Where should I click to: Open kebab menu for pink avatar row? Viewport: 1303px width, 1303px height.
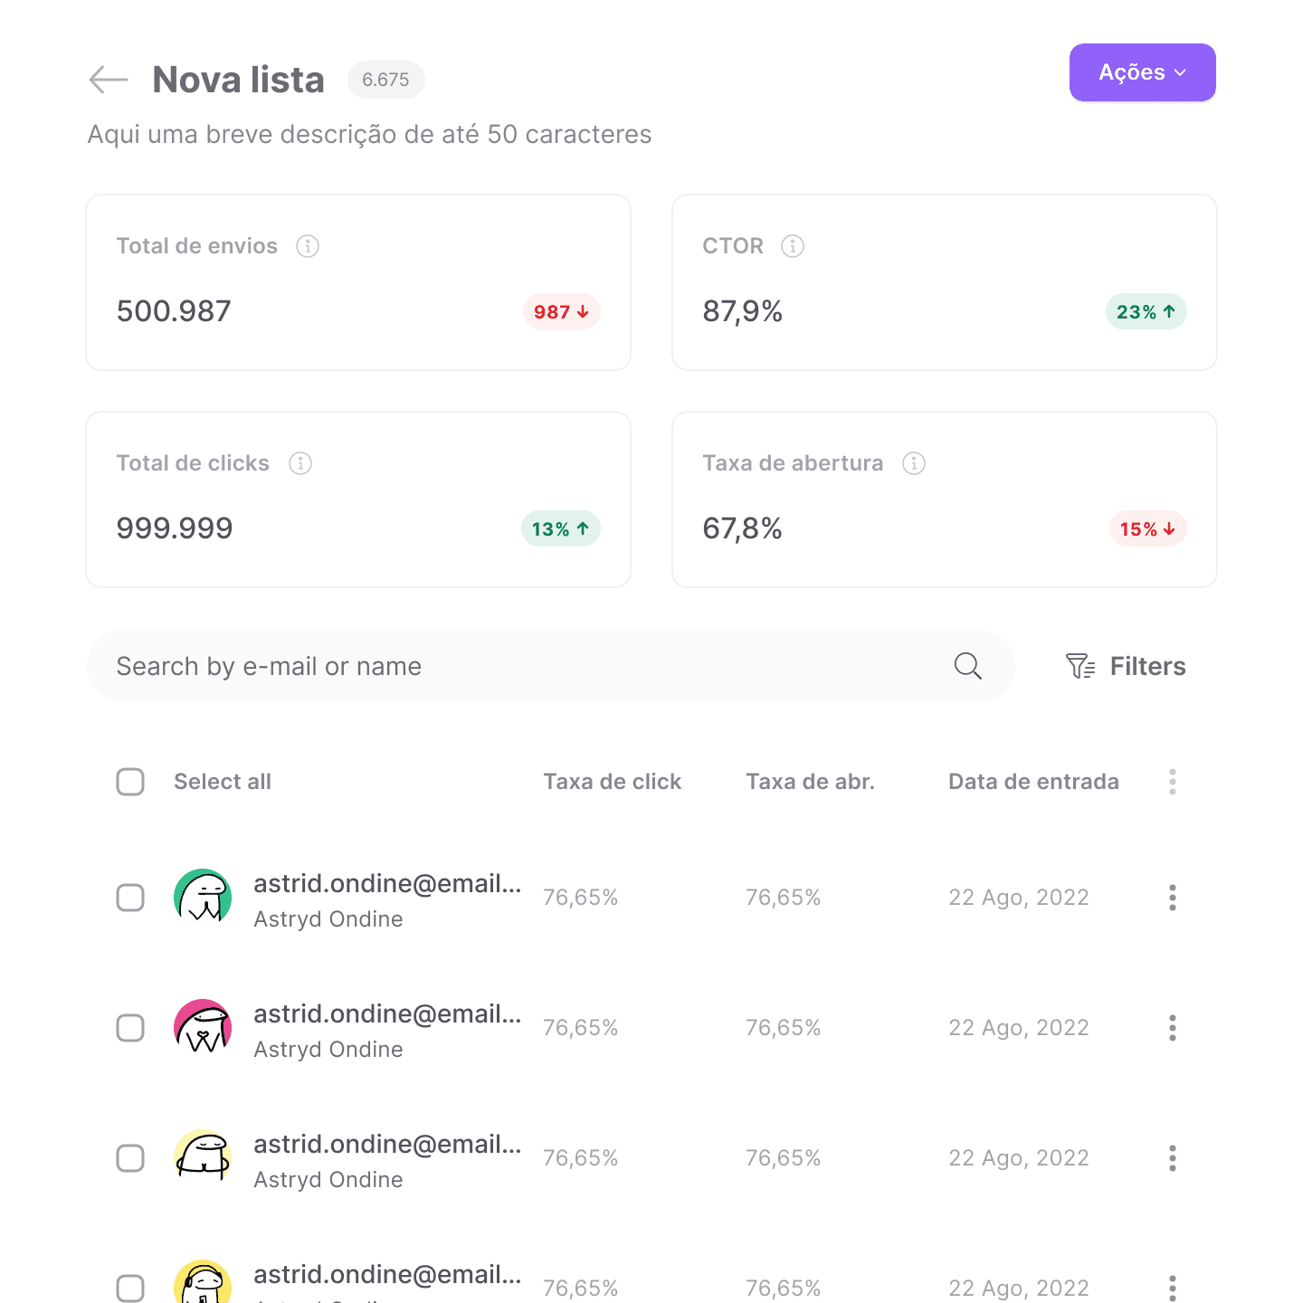point(1173,1028)
